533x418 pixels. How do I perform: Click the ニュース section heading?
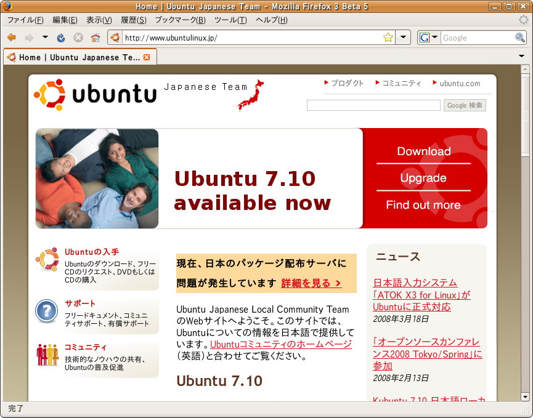tap(398, 257)
